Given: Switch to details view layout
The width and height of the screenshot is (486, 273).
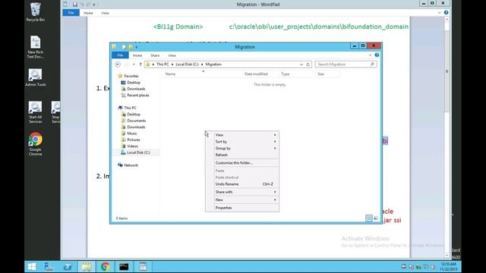Looking at the screenshot, I should (369, 218).
